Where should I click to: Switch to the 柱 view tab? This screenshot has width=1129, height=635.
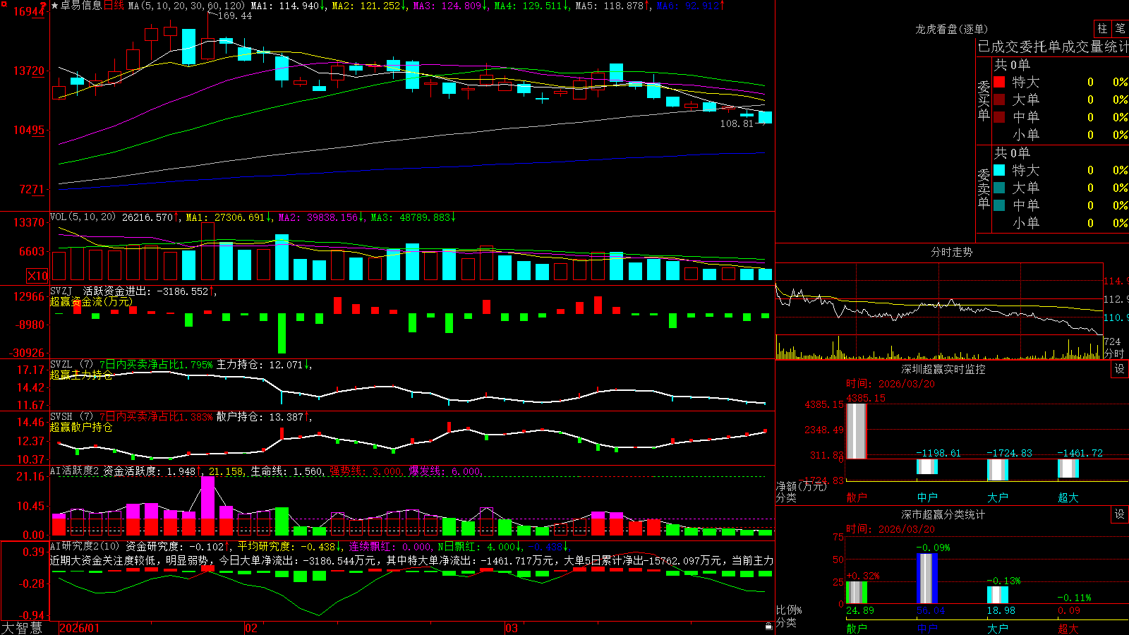pyautogui.click(x=1102, y=28)
